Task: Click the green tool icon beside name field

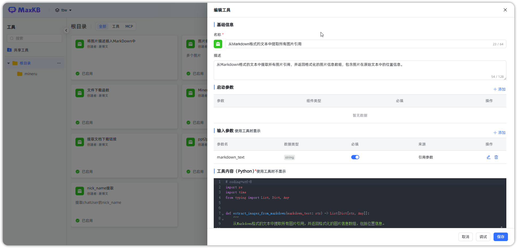Action: point(218,44)
